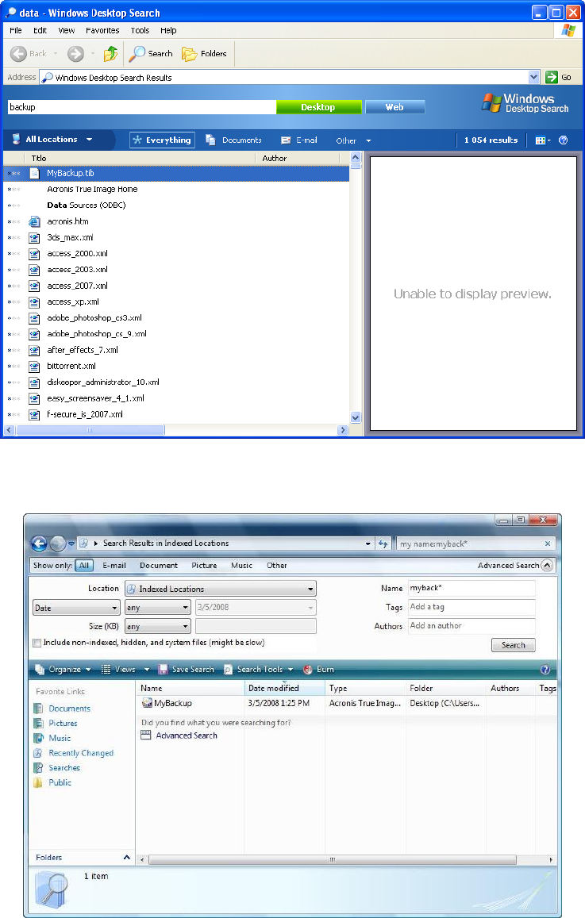585x918 pixels.
Task: Open the Organize menu
Action: [x=64, y=670]
